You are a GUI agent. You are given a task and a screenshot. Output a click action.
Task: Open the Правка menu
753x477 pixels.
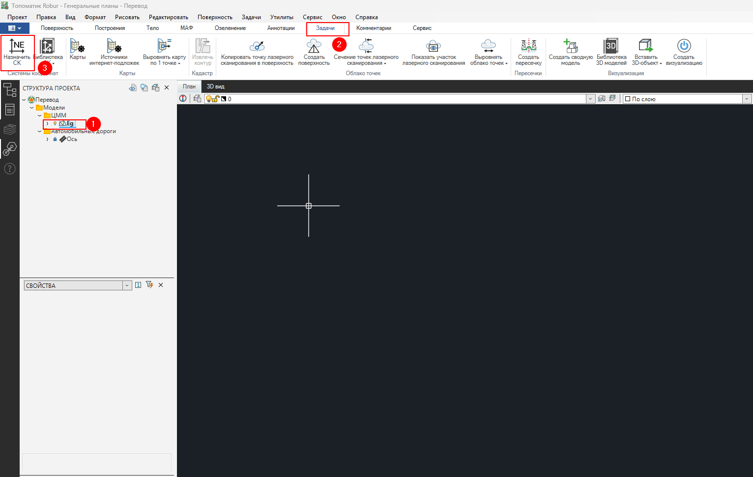(x=46, y=17)
